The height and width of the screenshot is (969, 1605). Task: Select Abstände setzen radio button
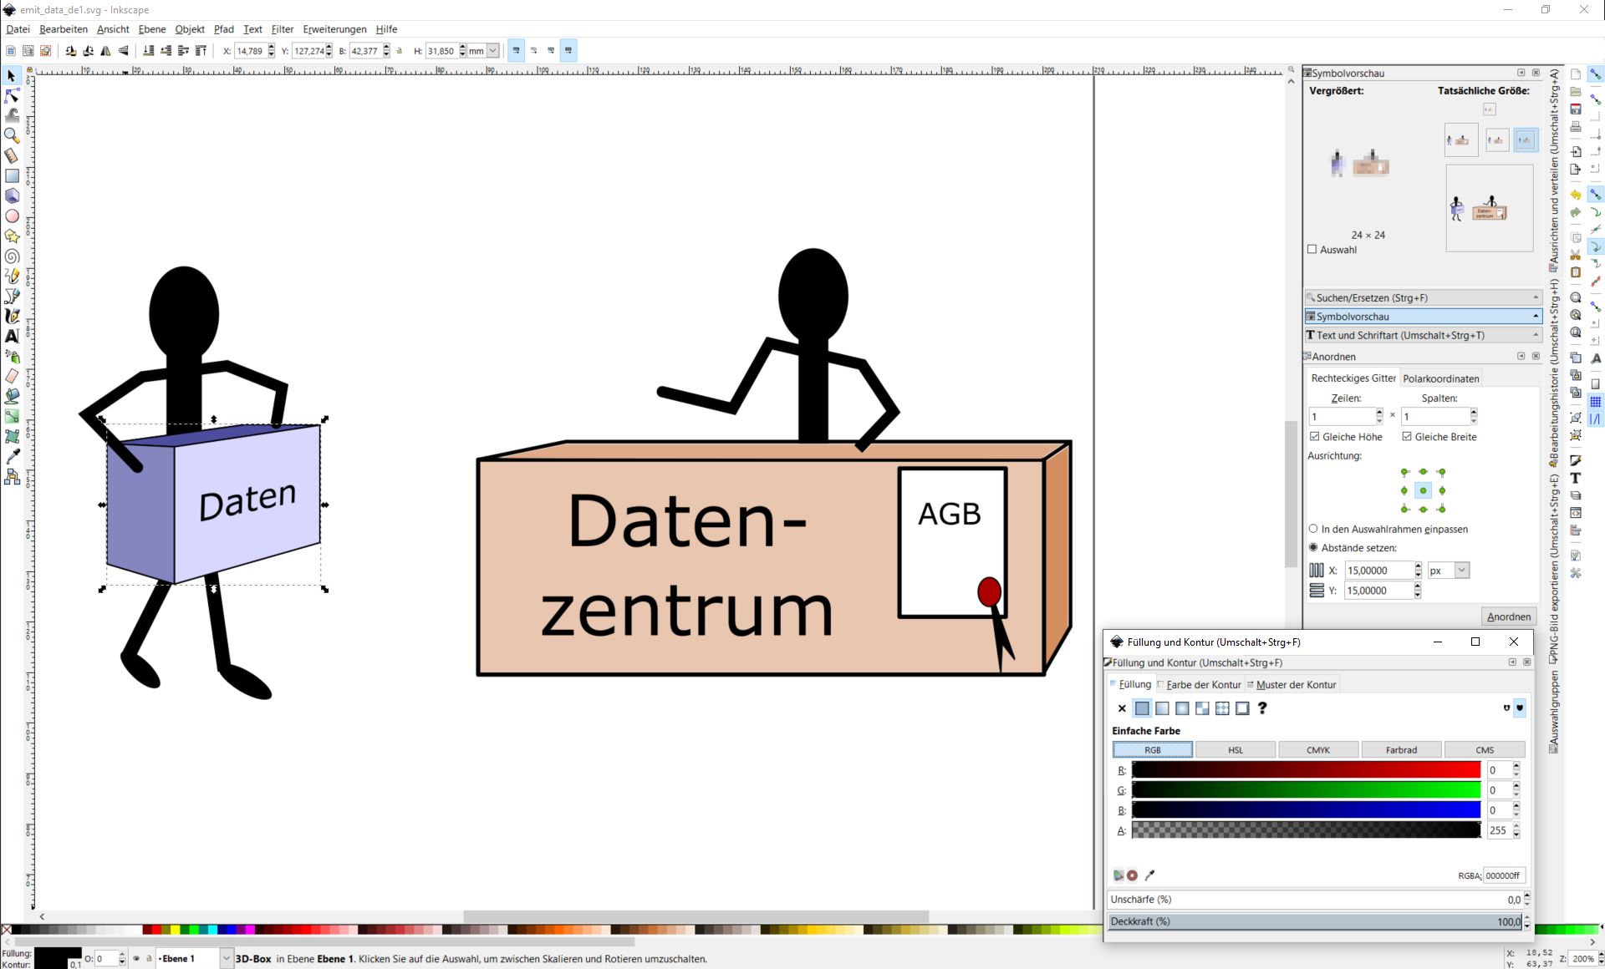tap(1313, 548)
